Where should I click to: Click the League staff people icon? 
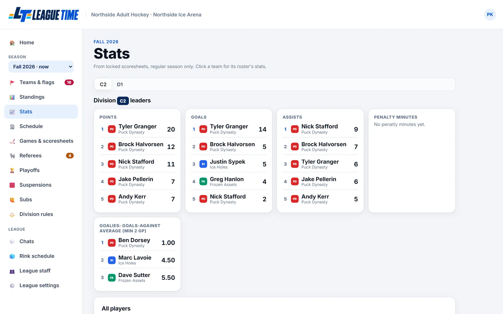pos(12,271)
